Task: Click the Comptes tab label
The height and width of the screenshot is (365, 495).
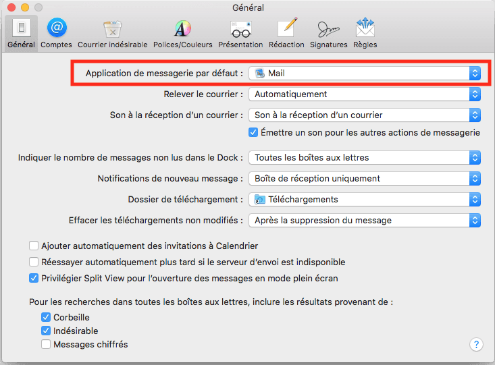Action: (56, 45)
